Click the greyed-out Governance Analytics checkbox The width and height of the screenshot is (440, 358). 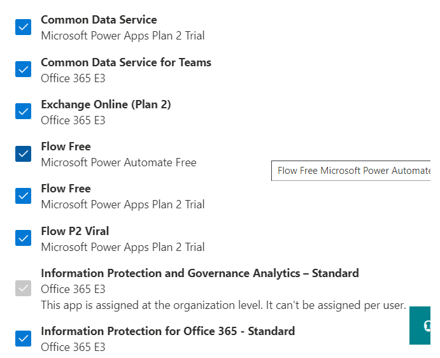tap(24, 289)
